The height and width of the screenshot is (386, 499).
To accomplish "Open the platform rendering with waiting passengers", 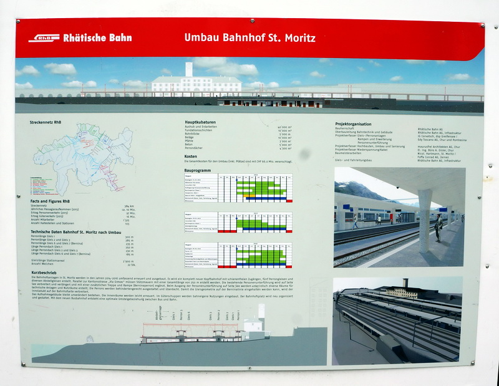I will [x=399, y=218].
